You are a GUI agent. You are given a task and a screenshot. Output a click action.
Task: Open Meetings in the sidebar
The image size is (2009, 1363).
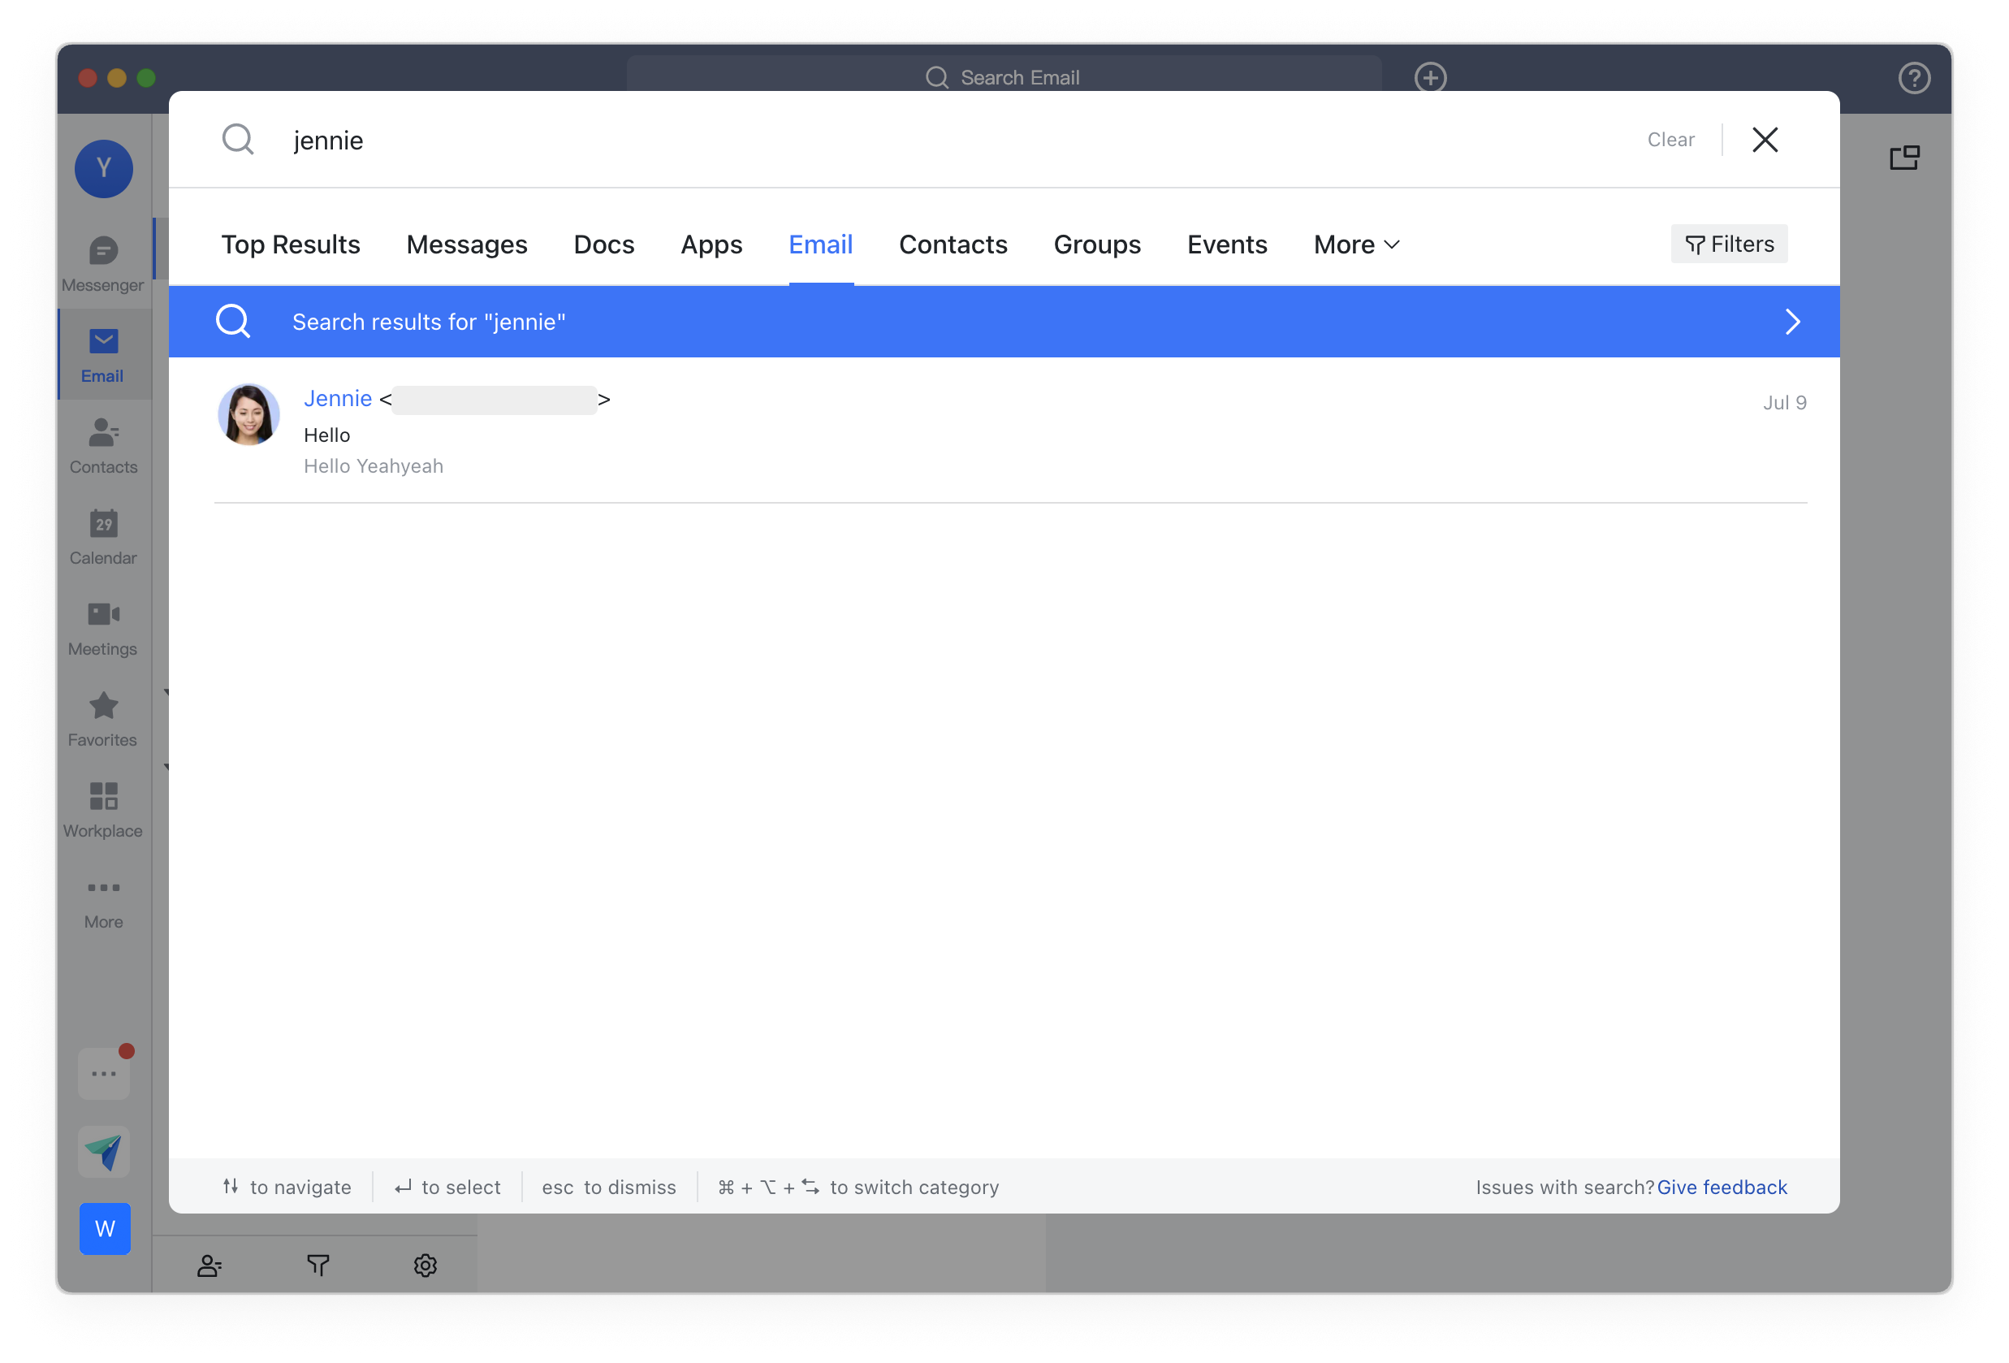pyautogui.click(x=103, y=627)
